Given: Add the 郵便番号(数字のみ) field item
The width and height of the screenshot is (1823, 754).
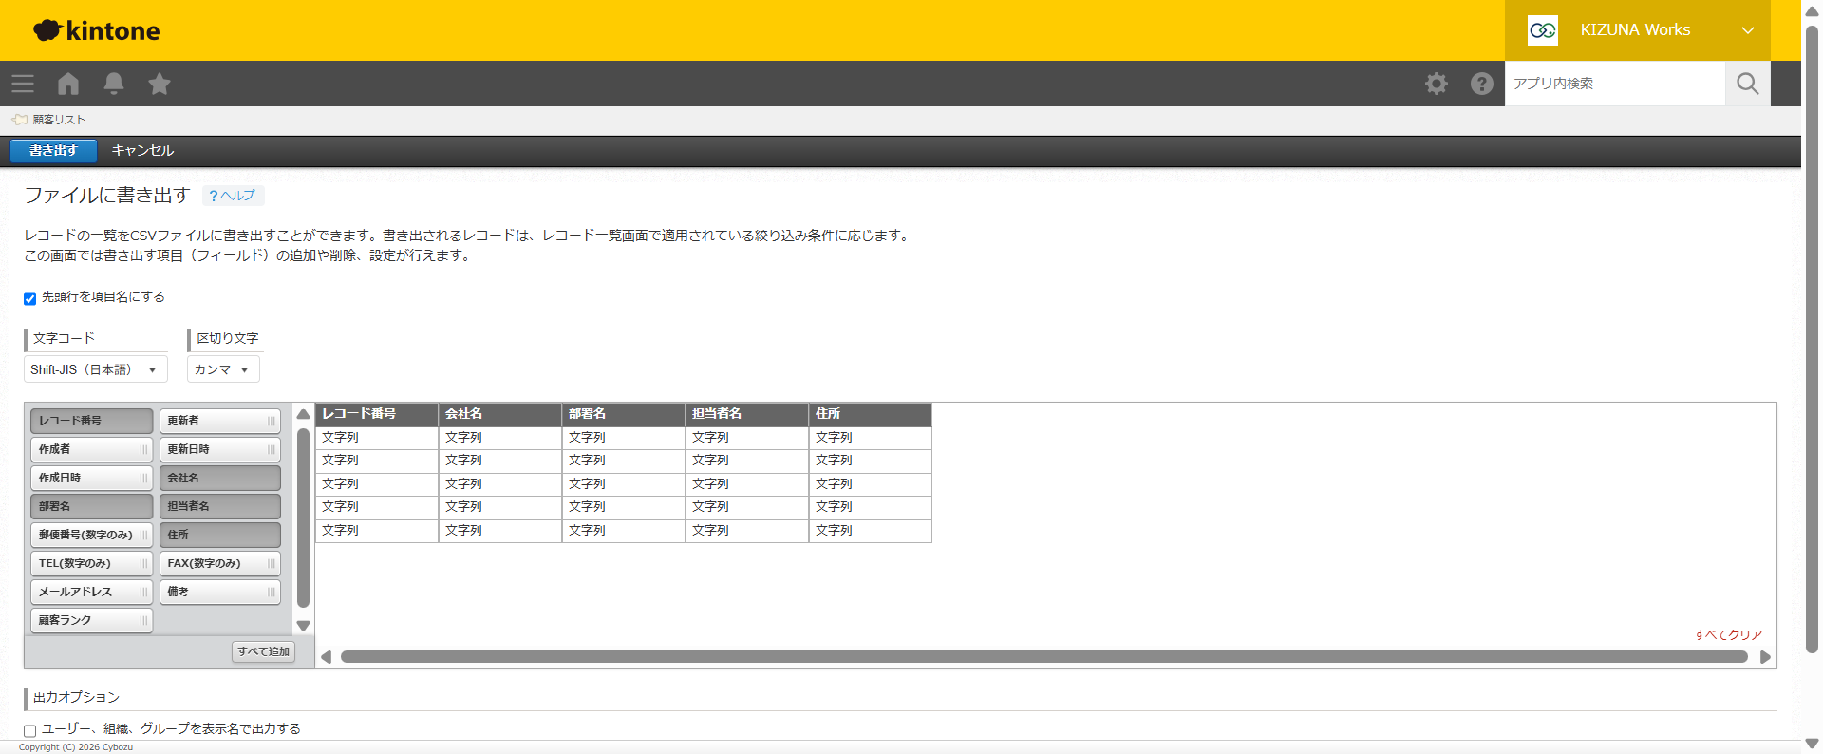Looking at the screenshot, I should click(x=92, y=535).
